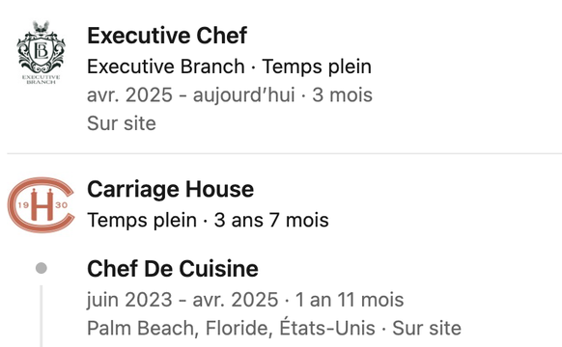This screenshot has height=347, width=562.
Task: Open the Executive Chef job title
Action: [x=167, y=35]
